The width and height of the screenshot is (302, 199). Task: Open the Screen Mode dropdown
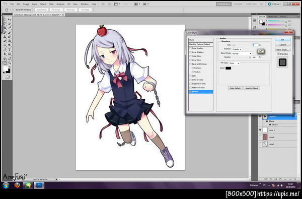click(146, 4)
